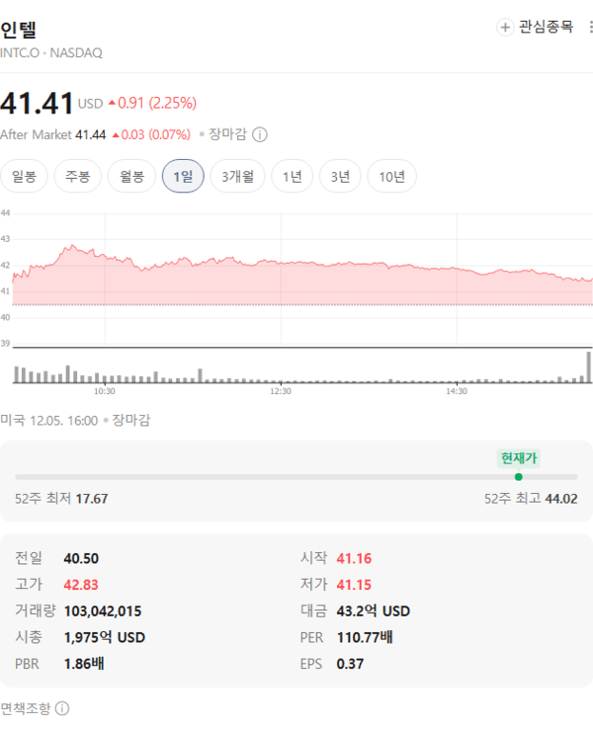Switch chart to 주봉 view
The width and height of the screenshot is (593, 730).
(x=77, y=176)
